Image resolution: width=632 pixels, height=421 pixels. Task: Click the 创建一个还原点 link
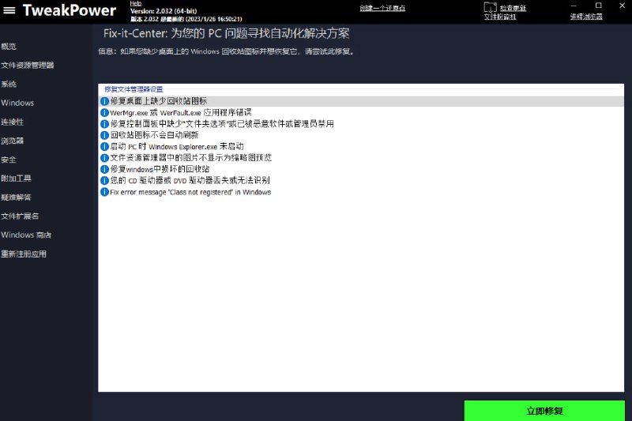pos(382,8)
